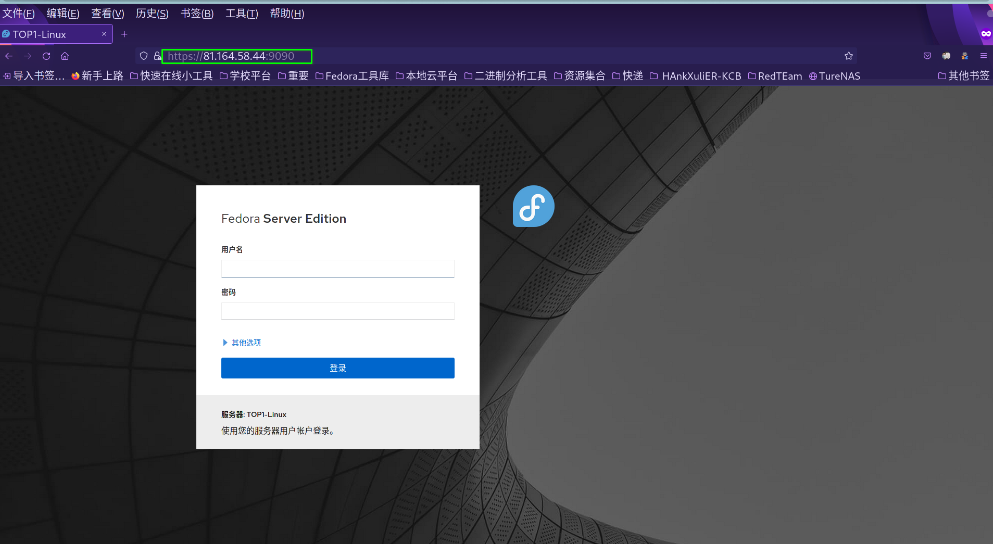The image size is (993, 544).
Task: Click the blue 登录 login button
Action: pyautogui.click(x=338, y=368)
